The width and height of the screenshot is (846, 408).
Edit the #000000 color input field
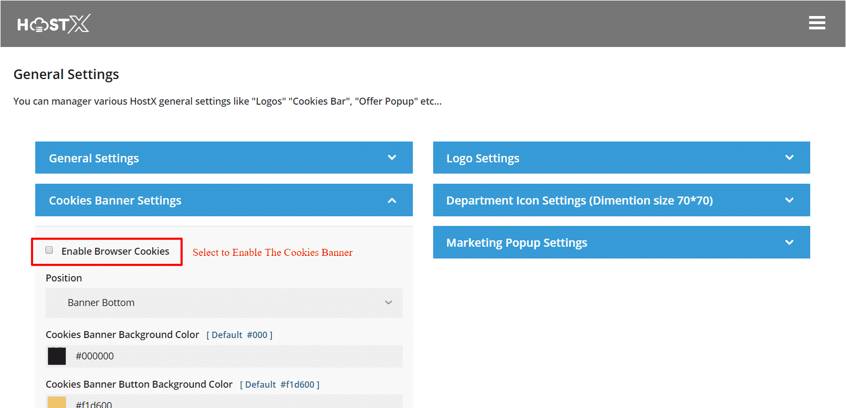pos(235,356)
